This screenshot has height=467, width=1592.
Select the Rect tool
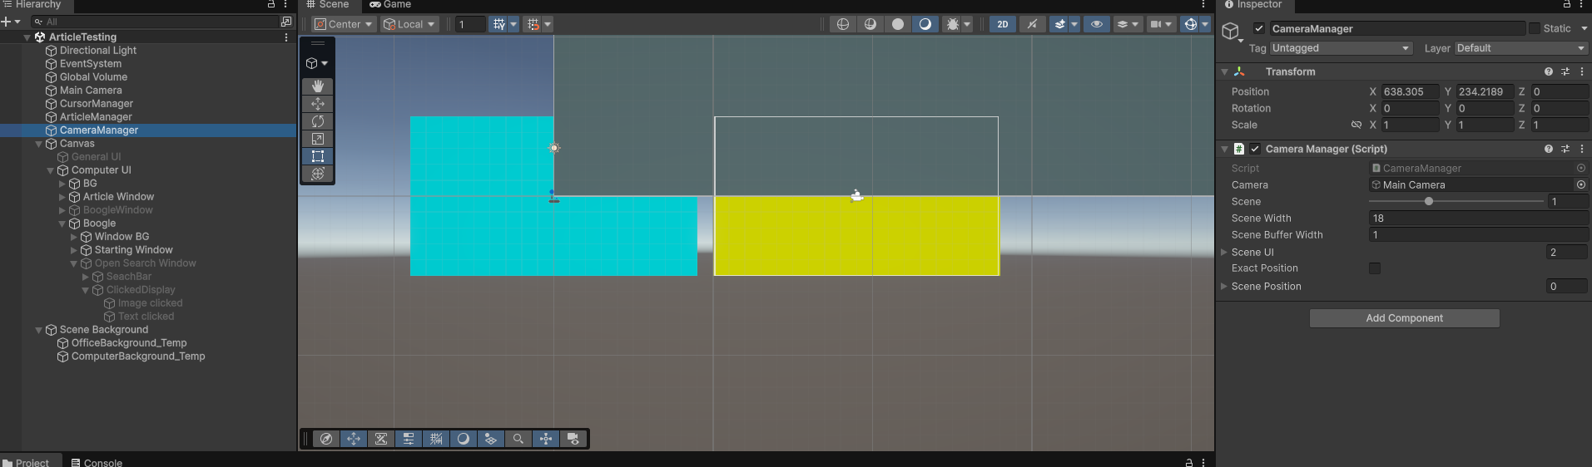(x=318, y=156)
